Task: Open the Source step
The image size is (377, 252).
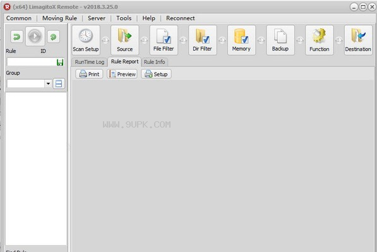Action: point(125,40)
